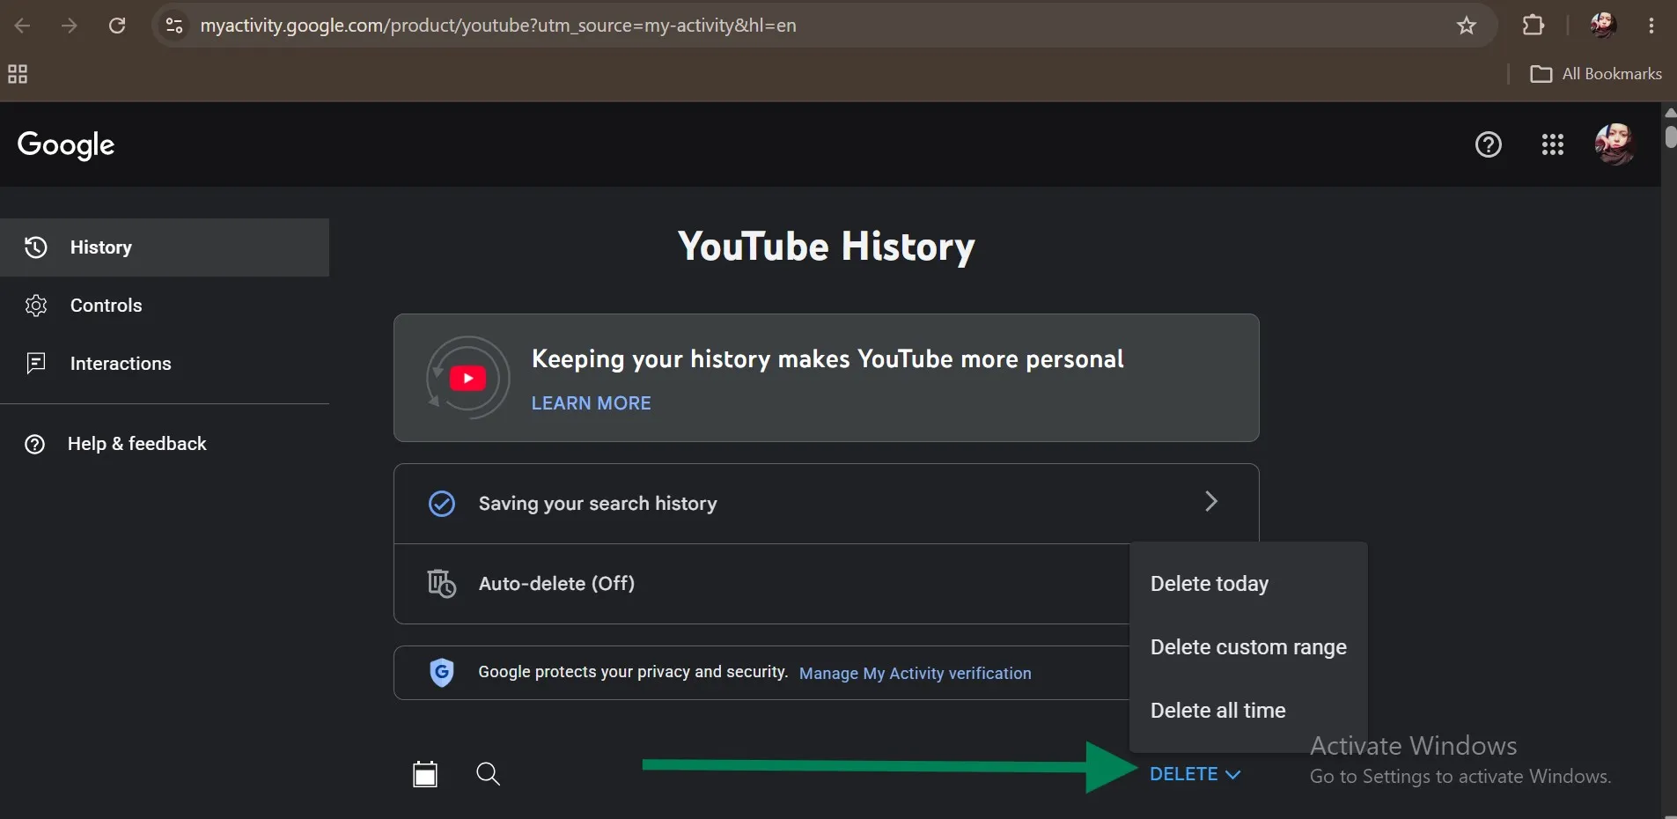Go back to the previous page

[x=23, y=26]
